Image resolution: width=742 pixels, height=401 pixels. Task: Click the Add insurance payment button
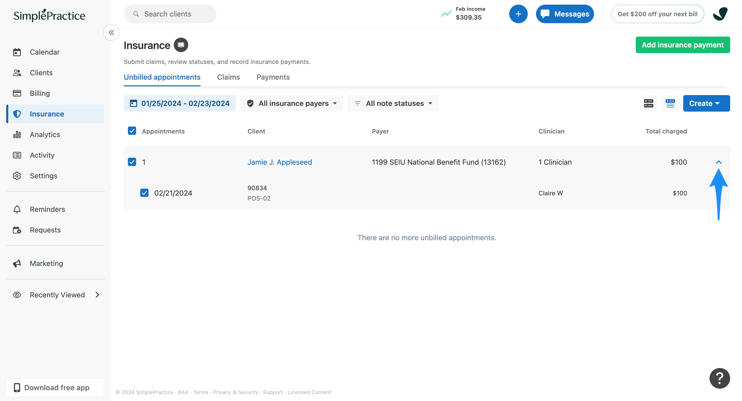[x=683, y=45]
